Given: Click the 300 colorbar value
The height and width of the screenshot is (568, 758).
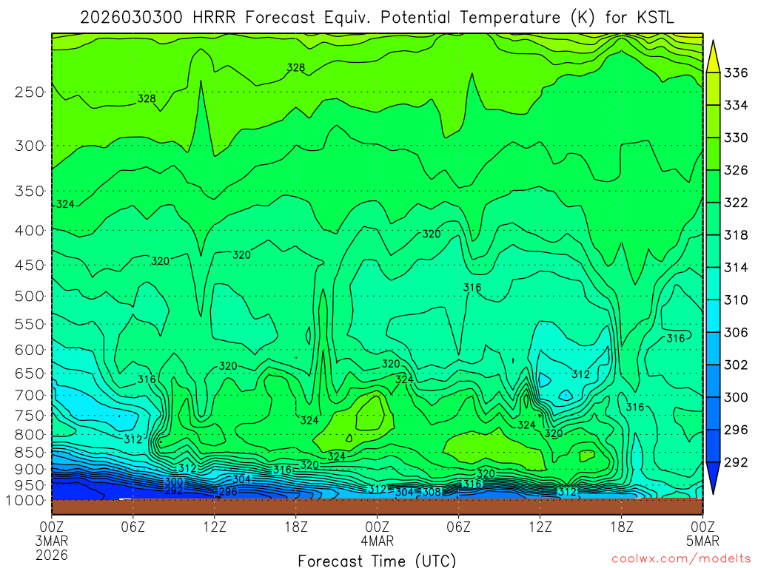Looking at the screenshot, I should click(736, 397).
